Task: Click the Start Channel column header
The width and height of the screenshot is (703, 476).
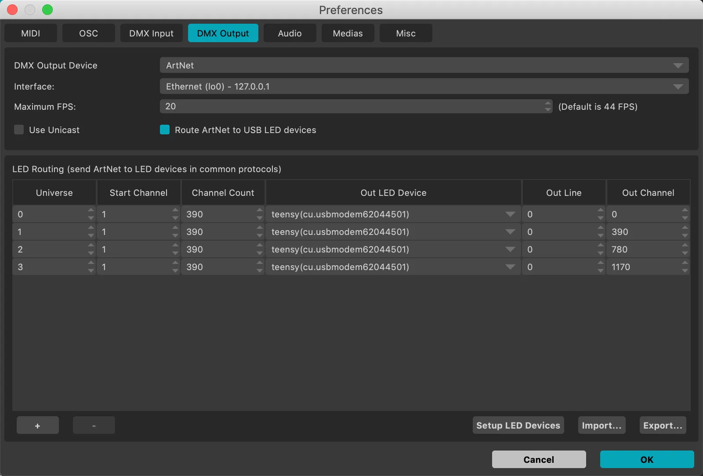Action: (138, 193)
